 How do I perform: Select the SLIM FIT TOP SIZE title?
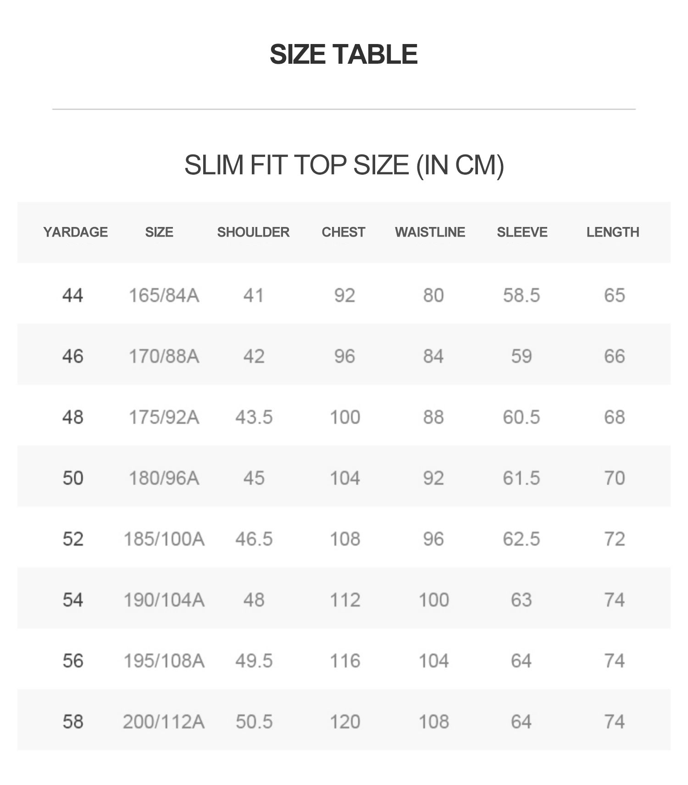click(344, 165)
